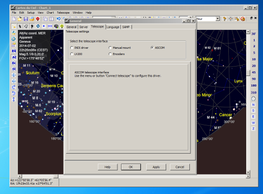263x194 pixels.
Task: Select the Manual mount radio button
Action: tap(110, 48)
